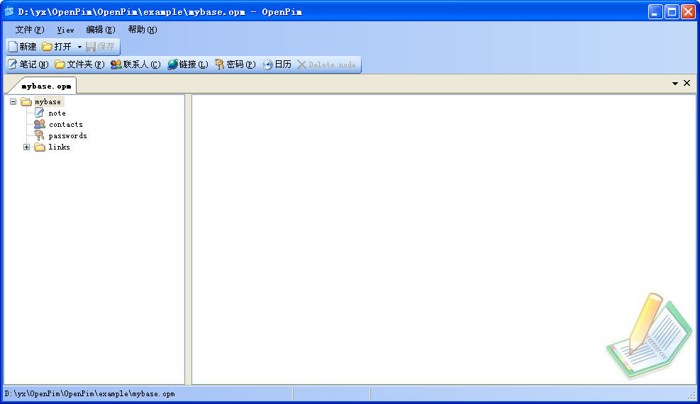
Task: Click the window resize grip in status bar
Action: click(692, 395)
